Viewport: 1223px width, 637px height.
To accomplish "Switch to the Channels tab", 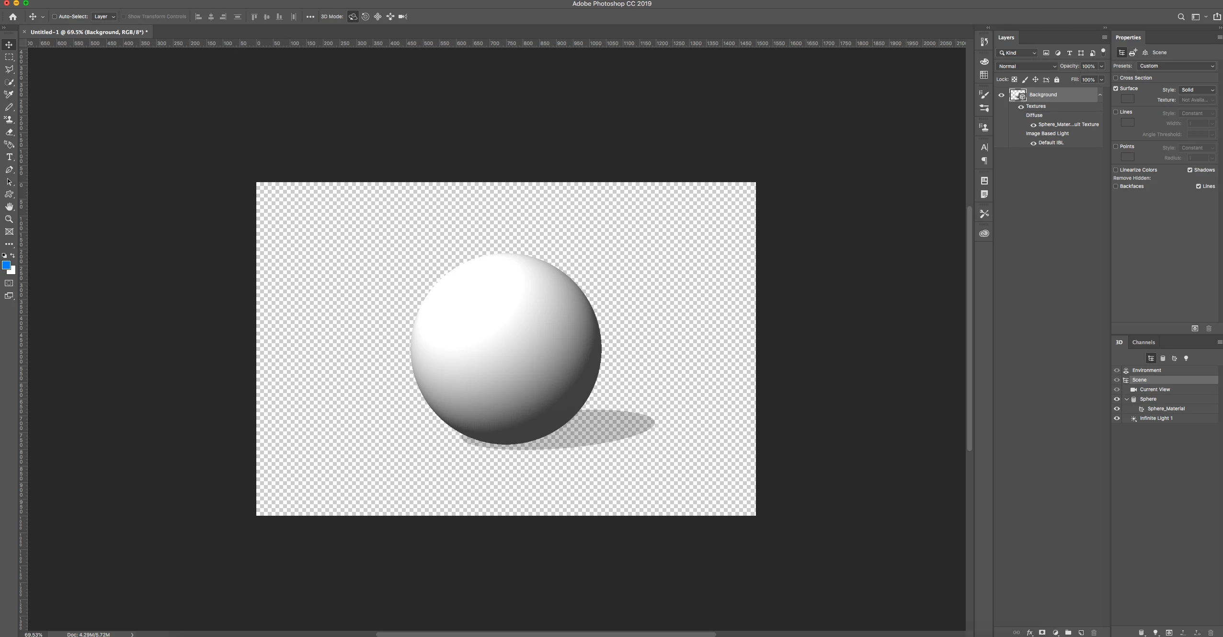I will coord(1143,342).
